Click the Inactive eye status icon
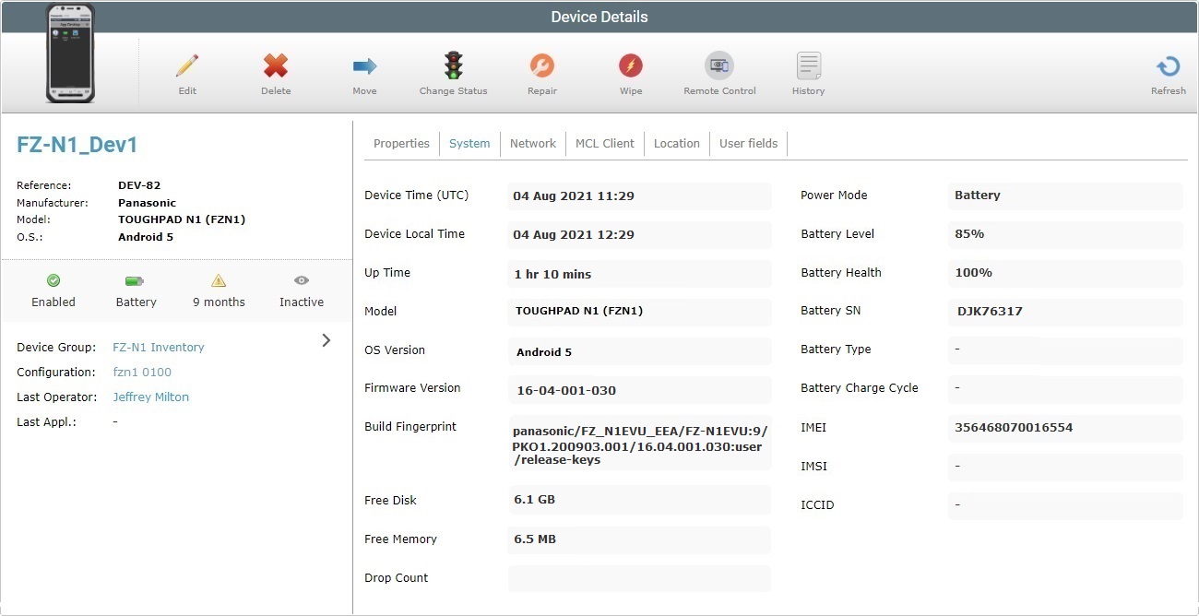Viewport: 1199px width, 616px height. click(x=302, y=280)
